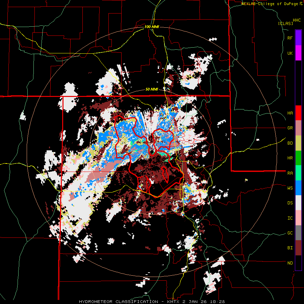Image resolution: width=304 pixels, height=304 pixels.
Task: Click the UK legend label
Action: tap(290, 53)
